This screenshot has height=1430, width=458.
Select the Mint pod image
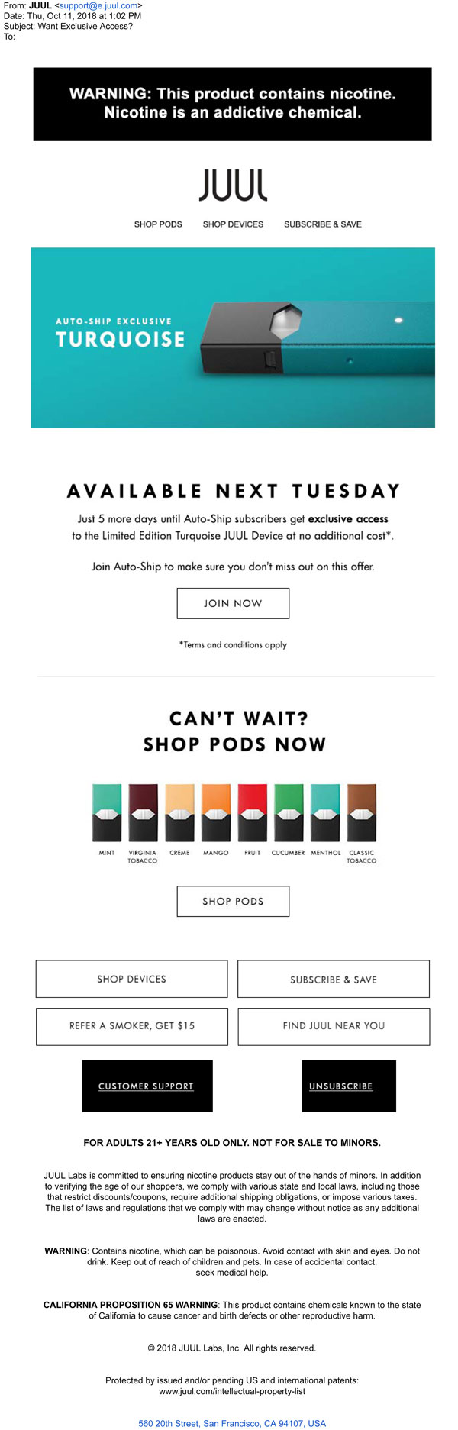(107, 812)
